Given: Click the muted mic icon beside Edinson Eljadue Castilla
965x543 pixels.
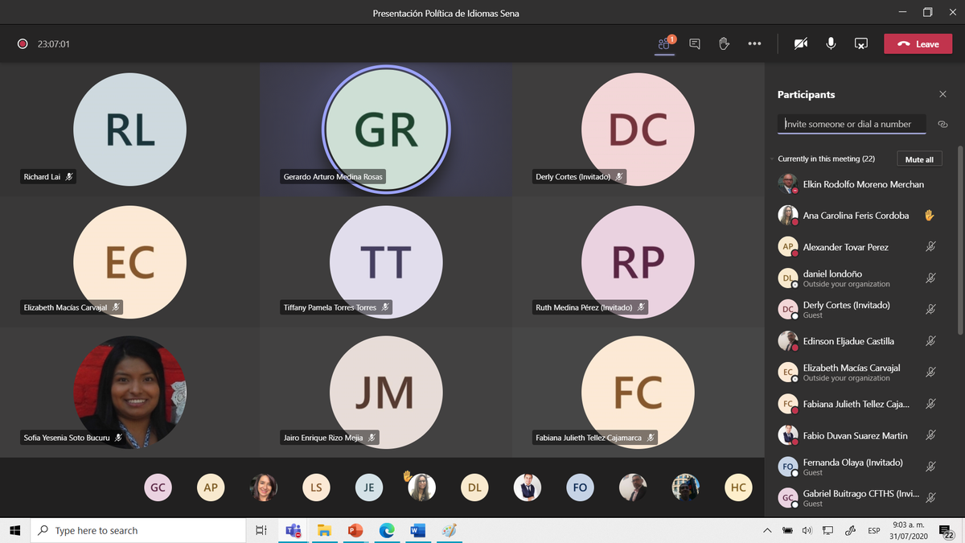Looking at the screenshot, I should tap(930, 341).
